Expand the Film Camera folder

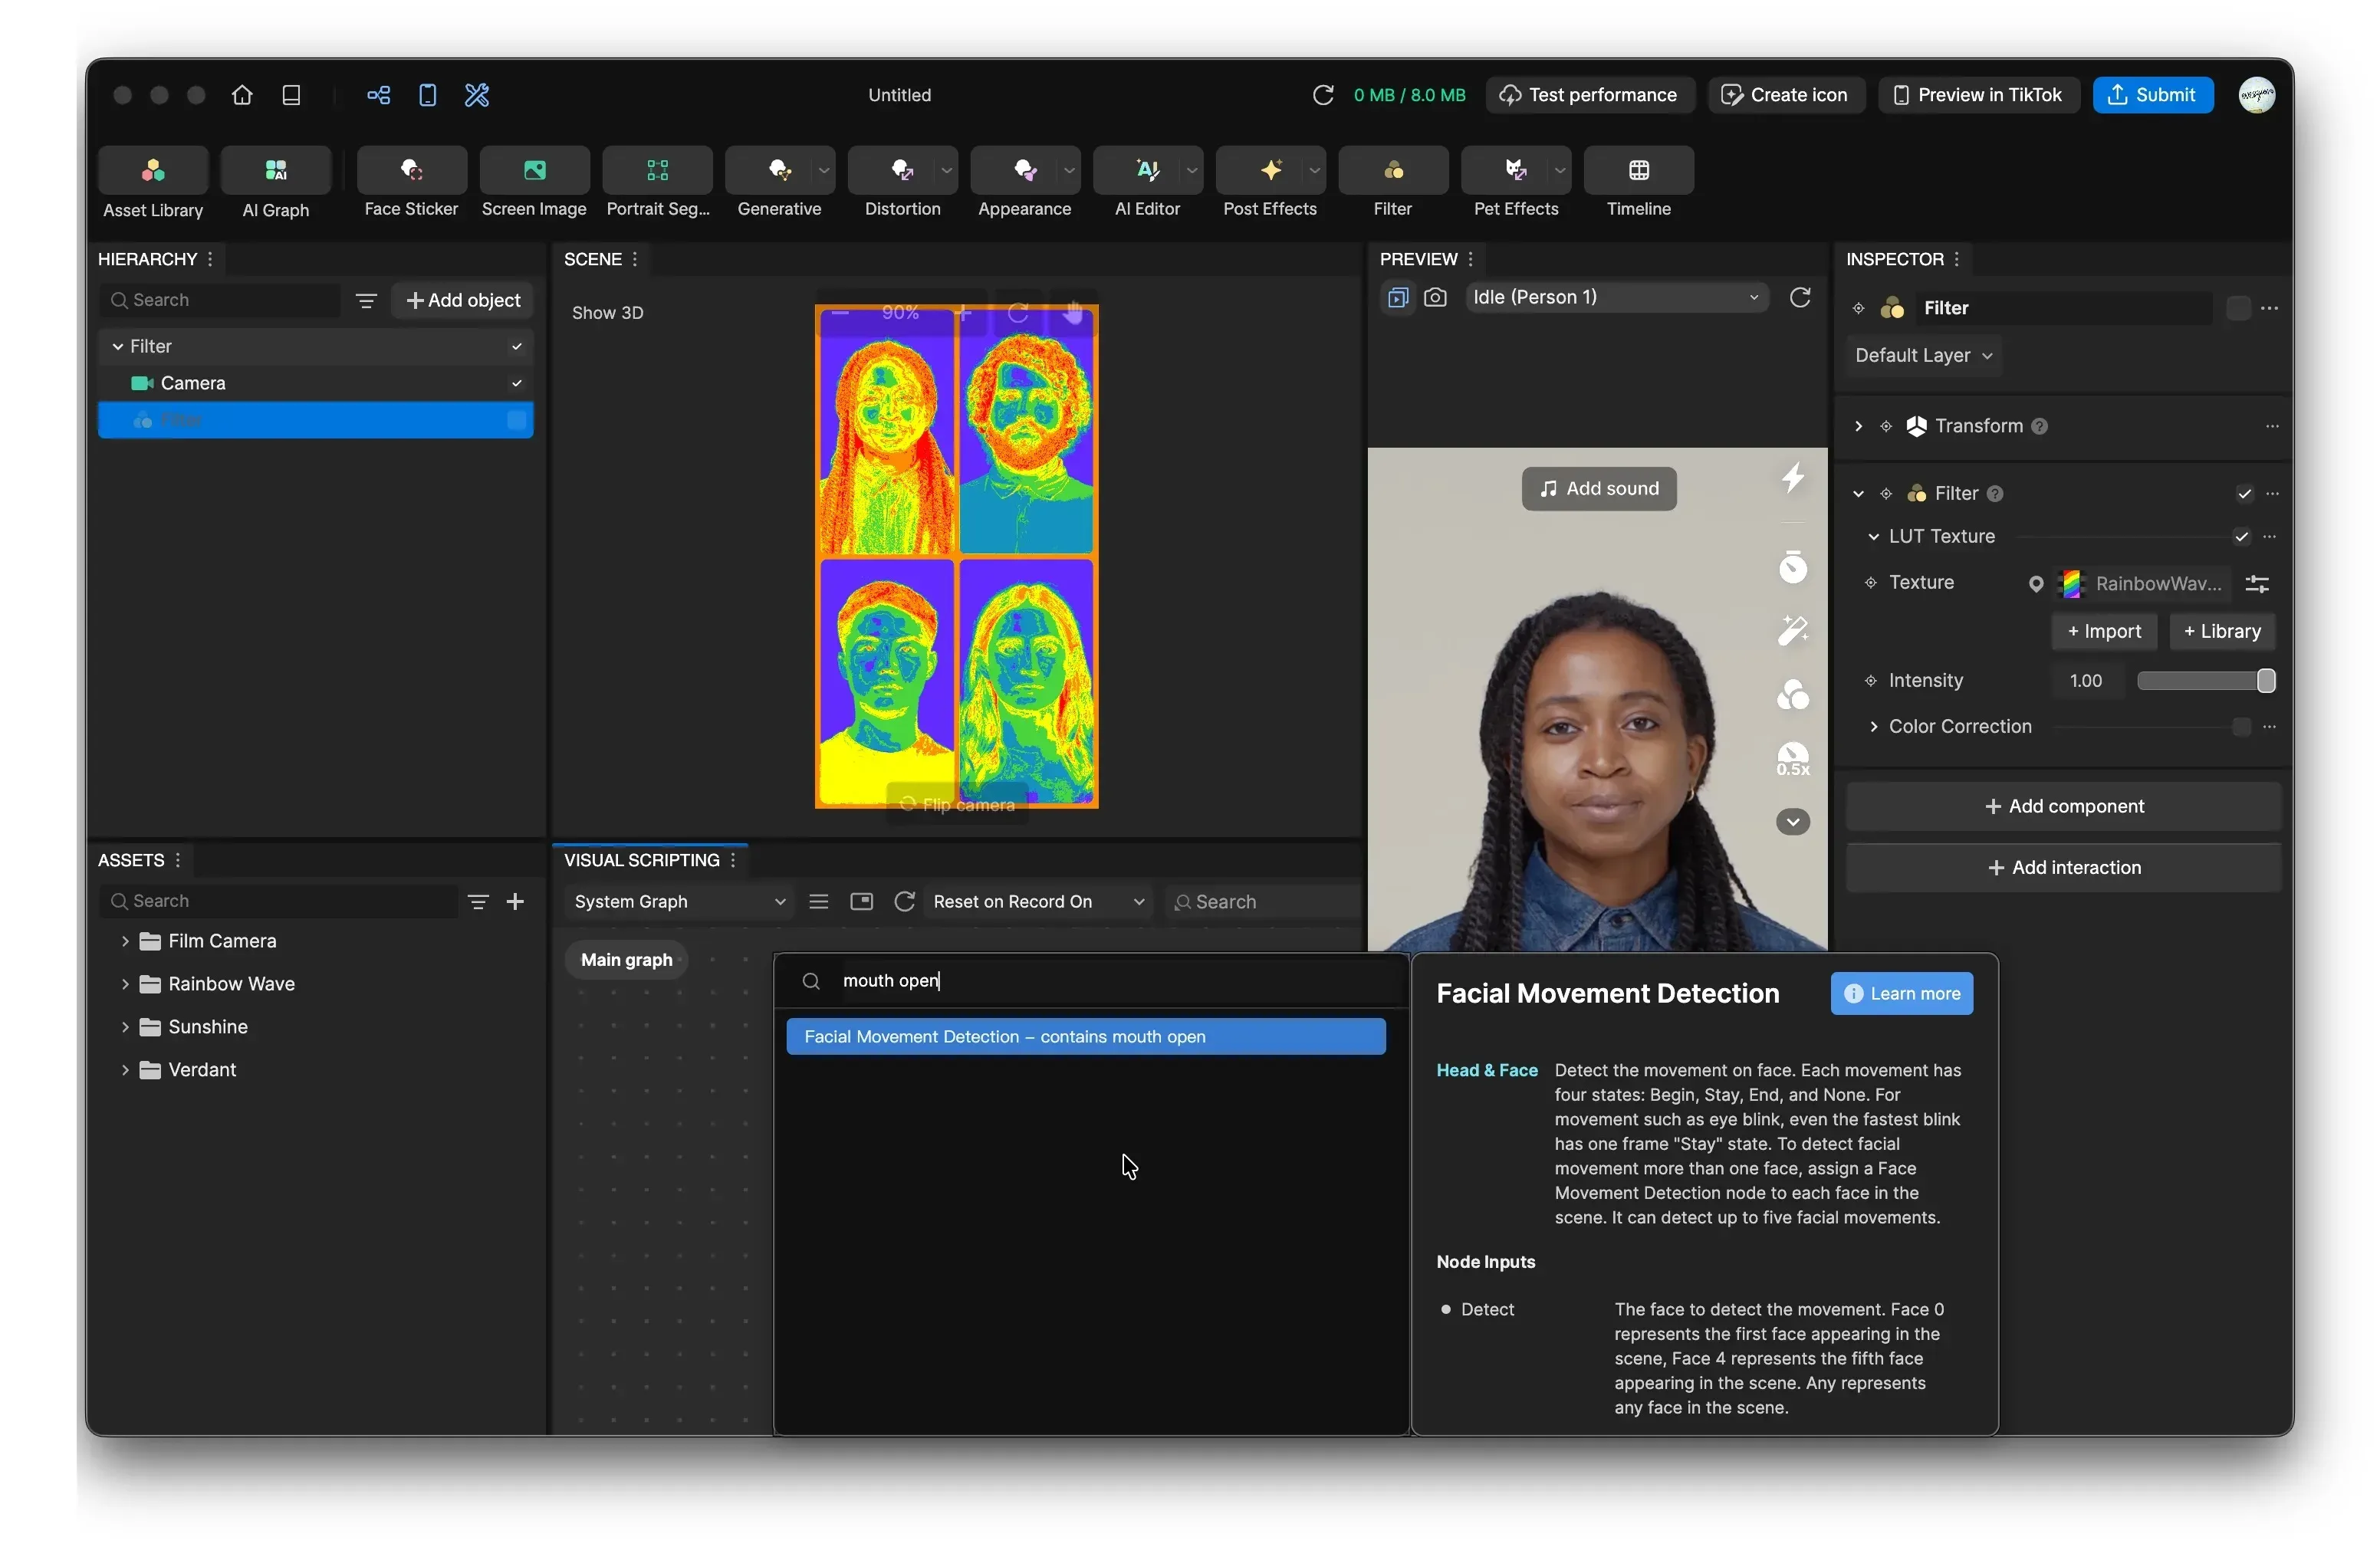point(124,942)
